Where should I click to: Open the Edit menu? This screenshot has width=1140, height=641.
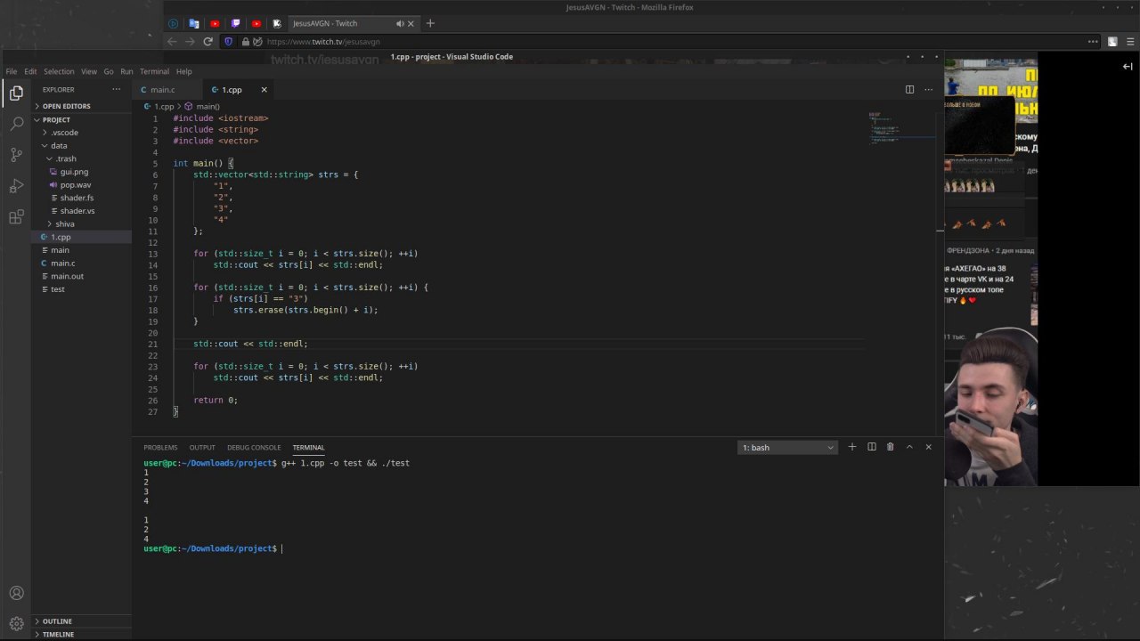(x=30, y=71)
